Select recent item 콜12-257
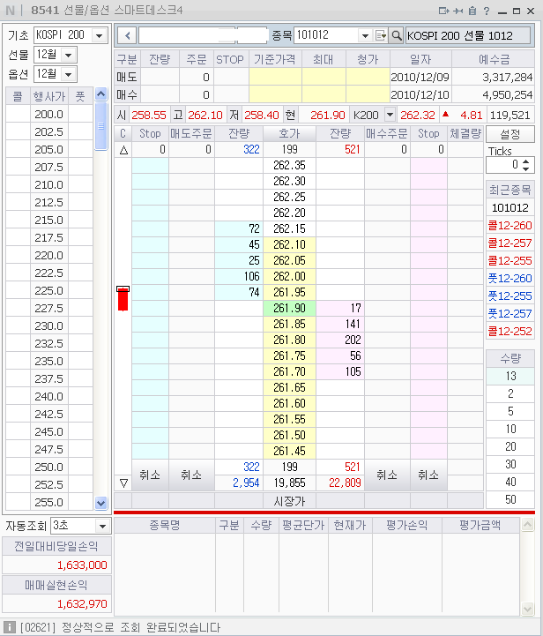The image size is (543, 636). [510, 243]
